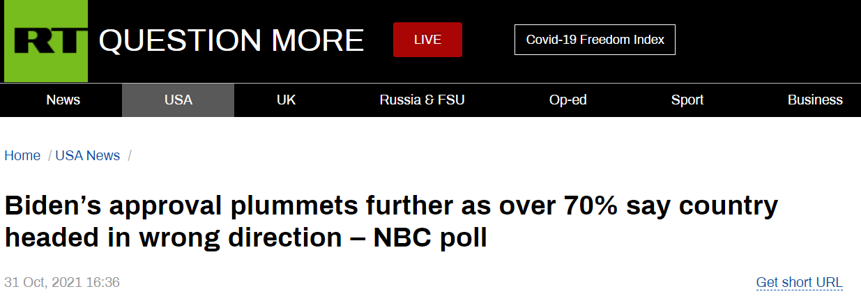
Task: Open the red LIVE stream button
Action: click(427, 40)
